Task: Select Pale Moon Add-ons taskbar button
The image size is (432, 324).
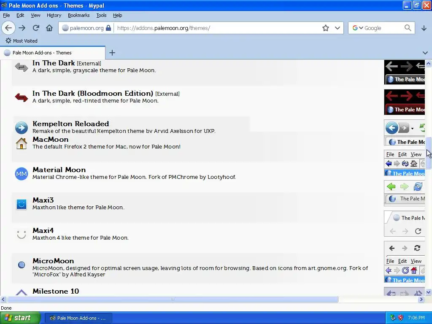Action: coord(78,318)
